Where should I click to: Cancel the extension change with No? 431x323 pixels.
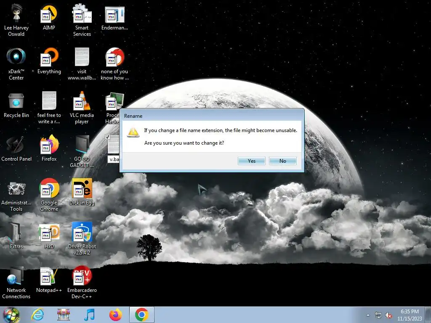pyautogui.click(x=282, y=161)
